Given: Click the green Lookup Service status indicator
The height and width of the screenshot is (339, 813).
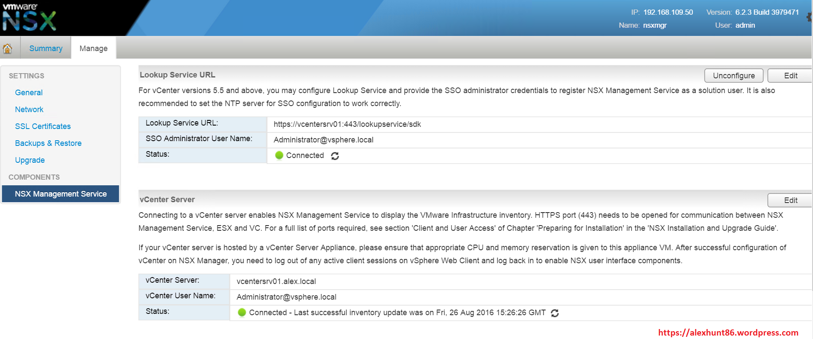Looking at the screenshot, I should point(279,155).
